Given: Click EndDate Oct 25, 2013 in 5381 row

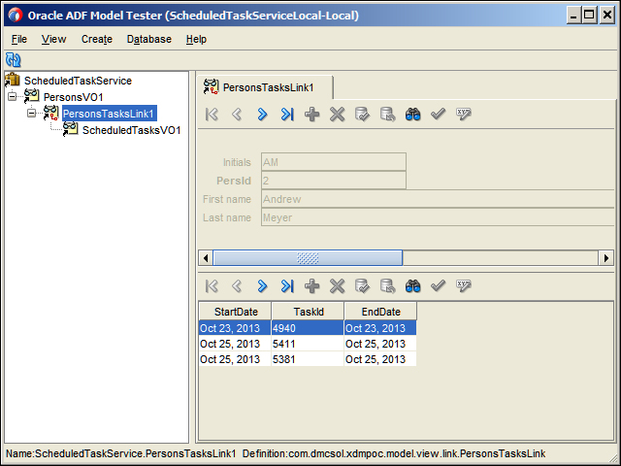Looking at the screenshot, I should click(x=380, y=359).
